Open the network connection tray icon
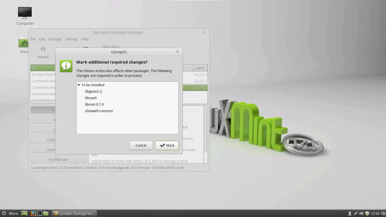 [355, 213]
